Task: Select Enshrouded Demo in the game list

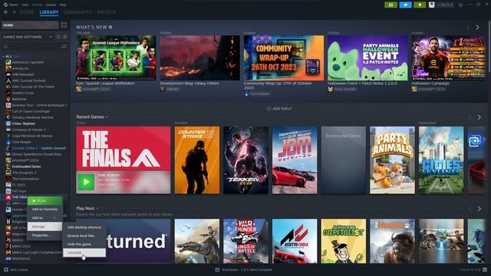Action: tap(26, 166)
